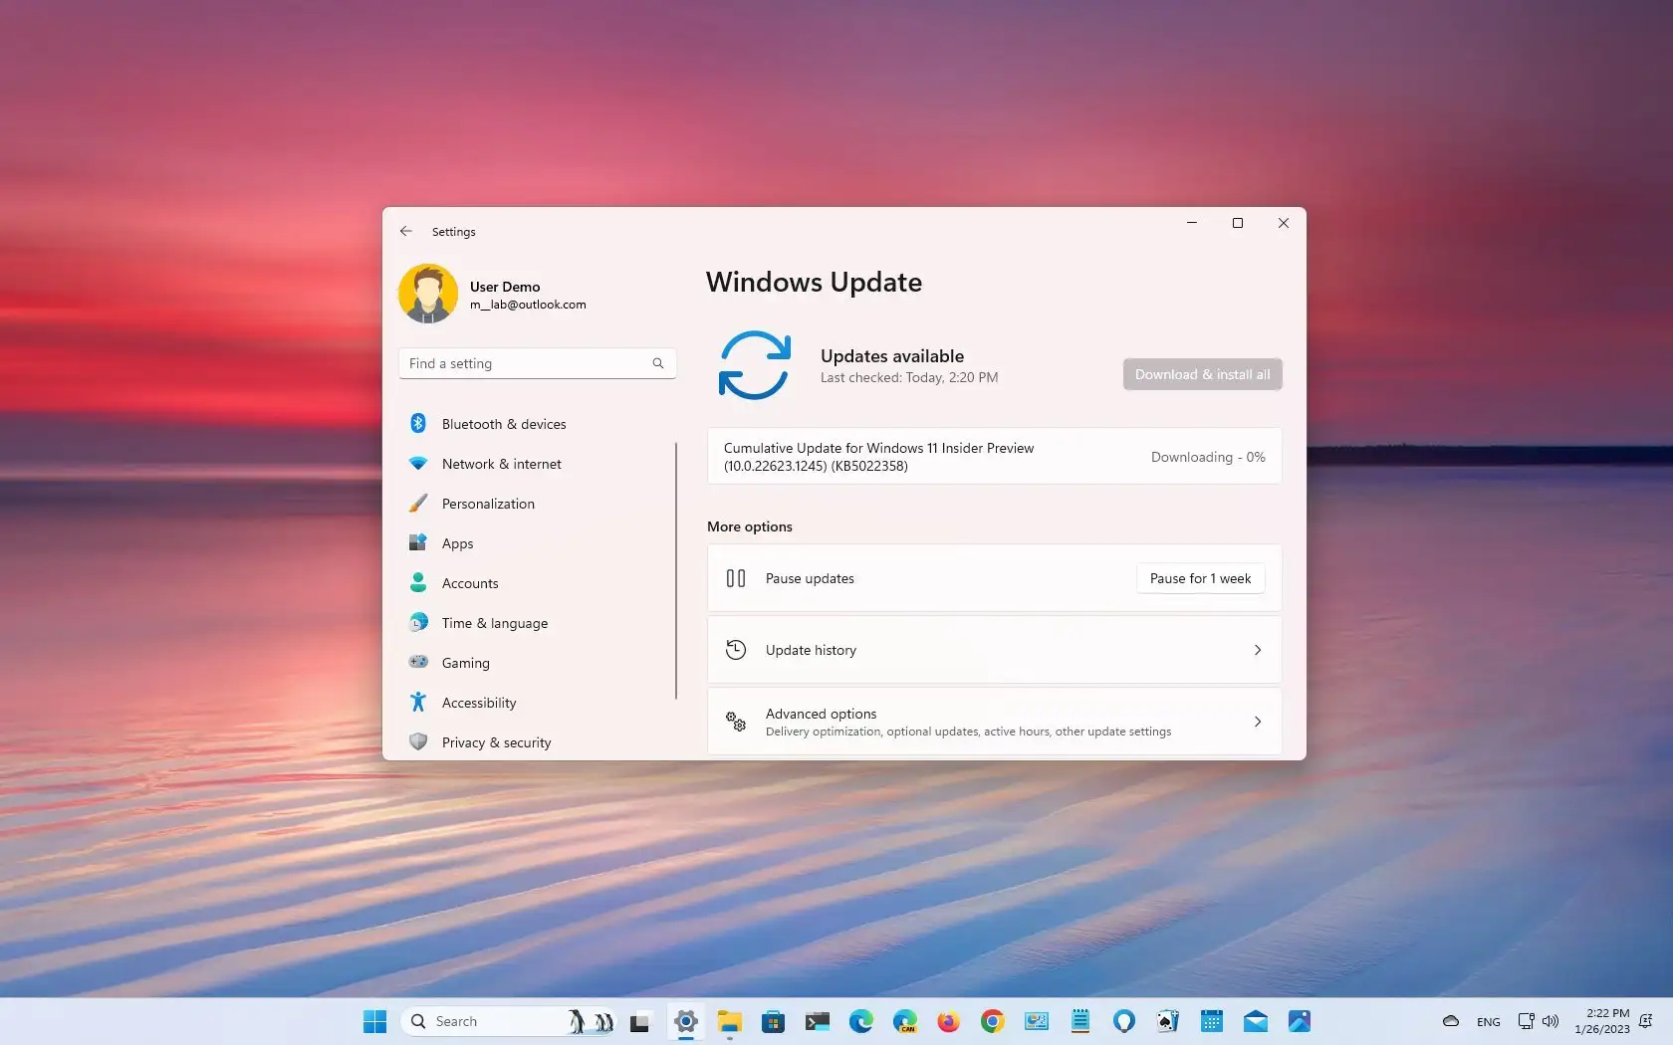Click the magnifier icon in Find a setting
The image size is (1673, 1045).
click(658, 363)
